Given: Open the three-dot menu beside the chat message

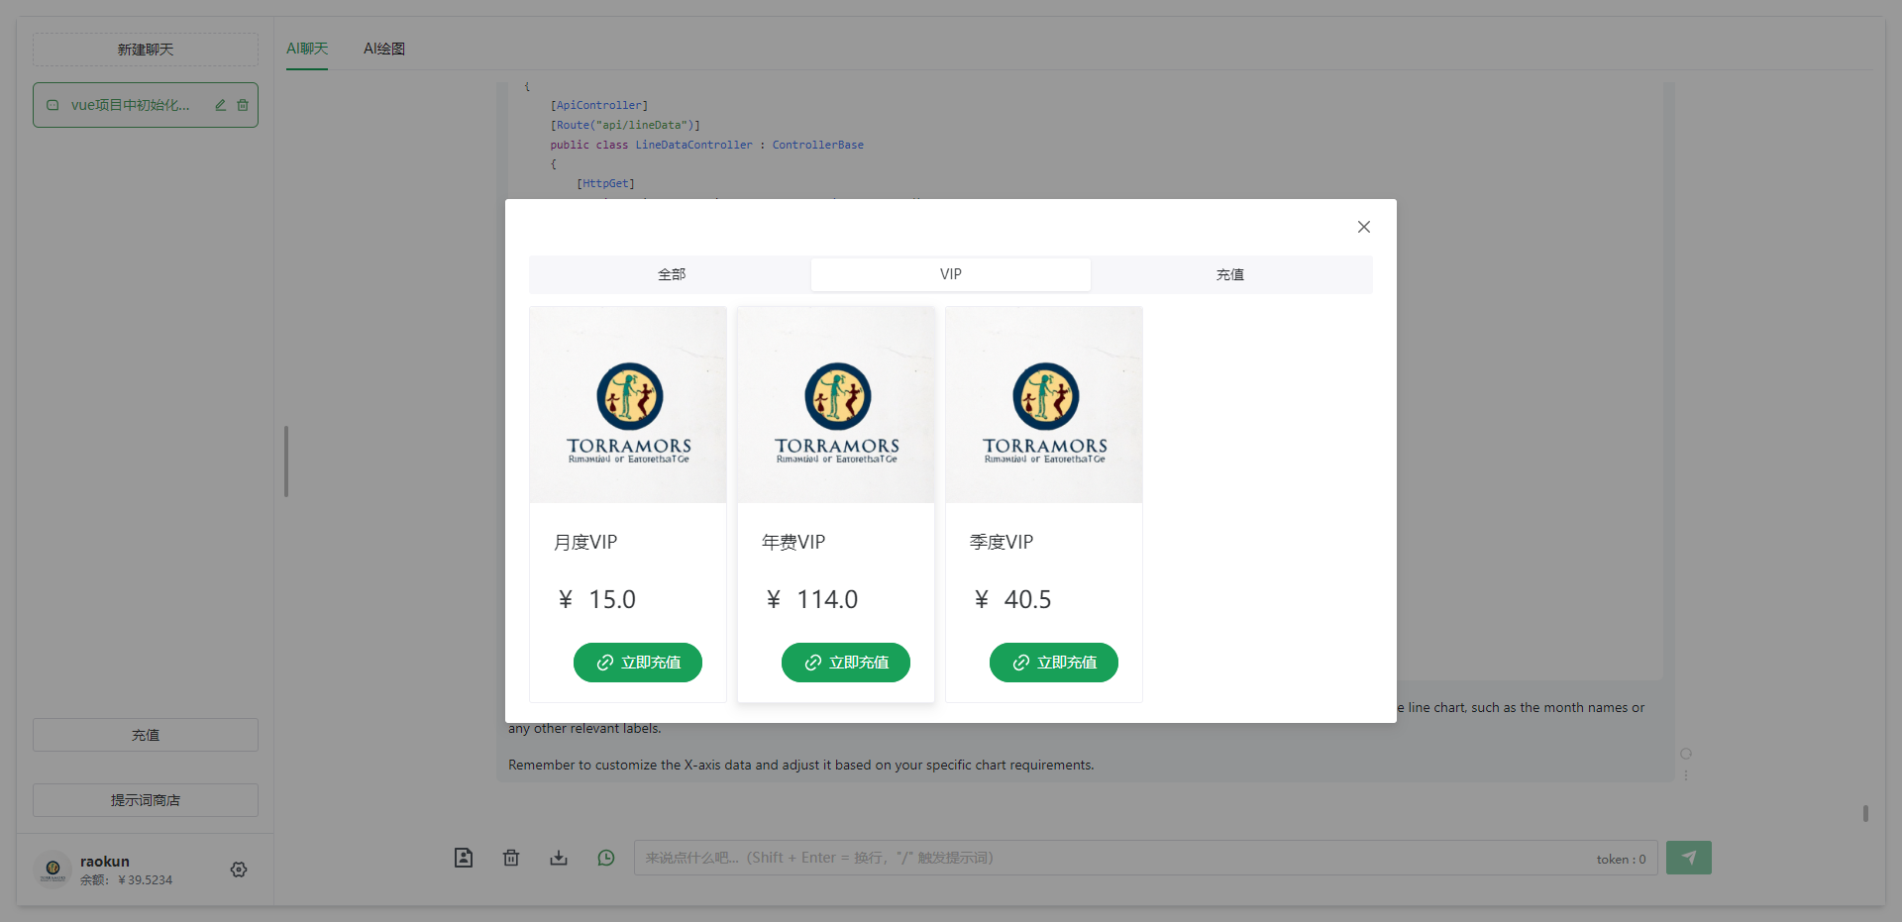Looking at the screenshot, I should tap(1686, 775).
